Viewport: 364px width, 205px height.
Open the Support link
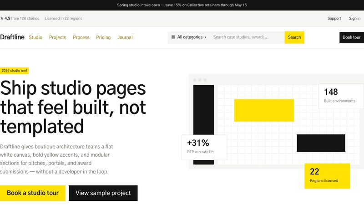click(334, 18)
